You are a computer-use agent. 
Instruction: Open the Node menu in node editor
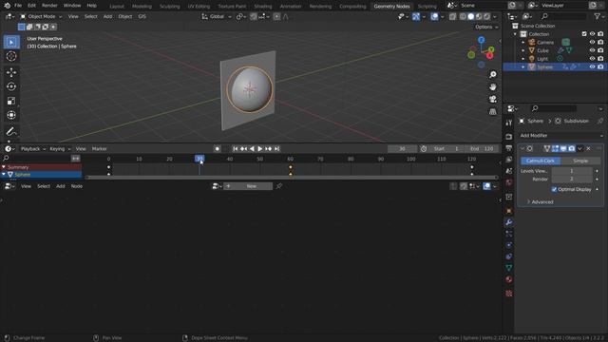(x=77, y=186)
